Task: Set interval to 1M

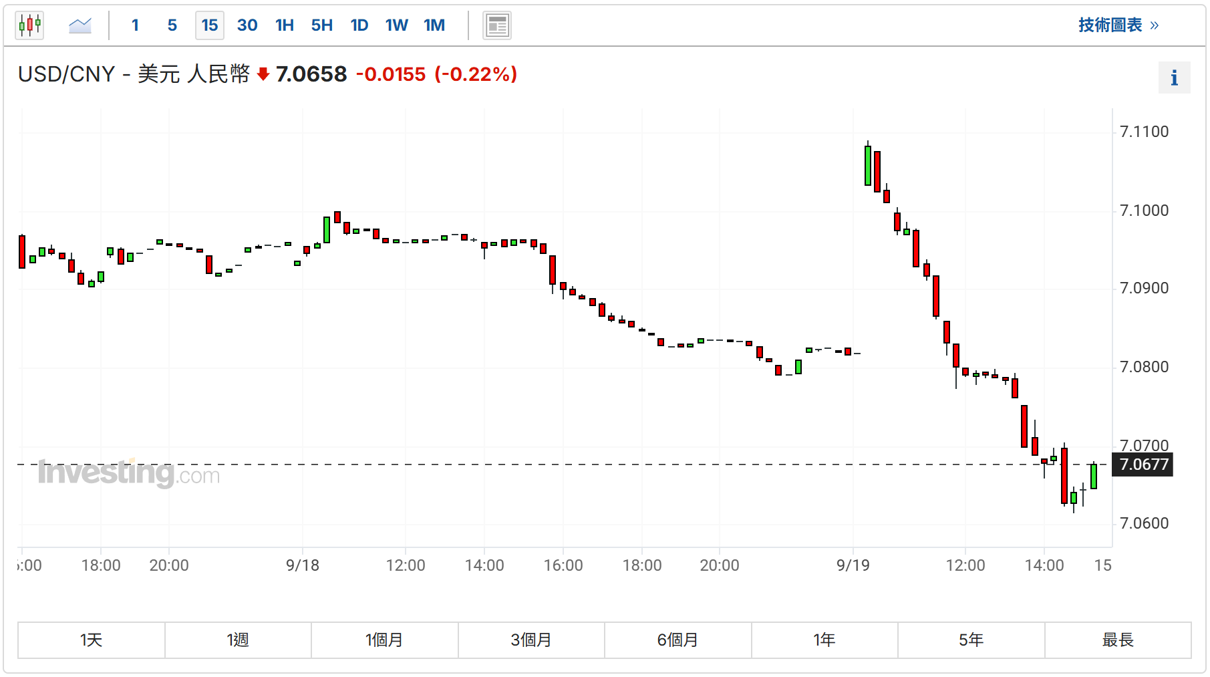Action: click(434, 25)
